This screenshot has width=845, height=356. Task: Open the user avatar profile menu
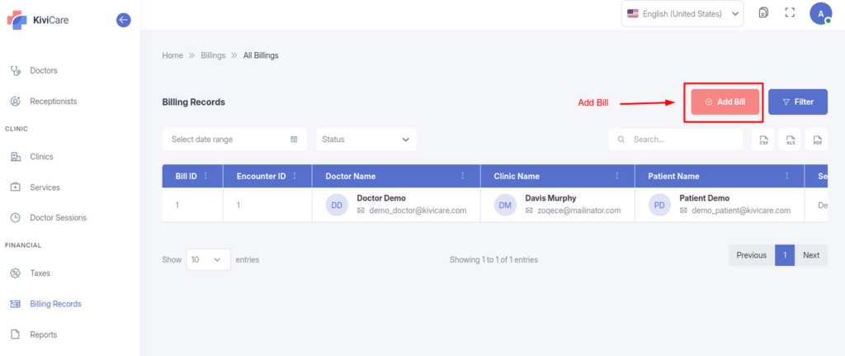[819, 13]
